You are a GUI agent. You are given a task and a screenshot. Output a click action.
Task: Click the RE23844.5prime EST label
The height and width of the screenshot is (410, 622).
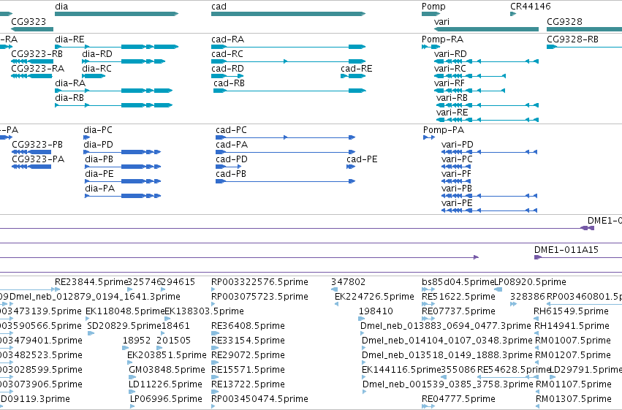coord(91,282)
